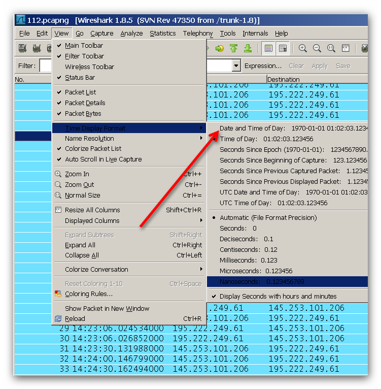Open the Statistics menu
The width and height of the screenshot is (381, 389).
163,33
